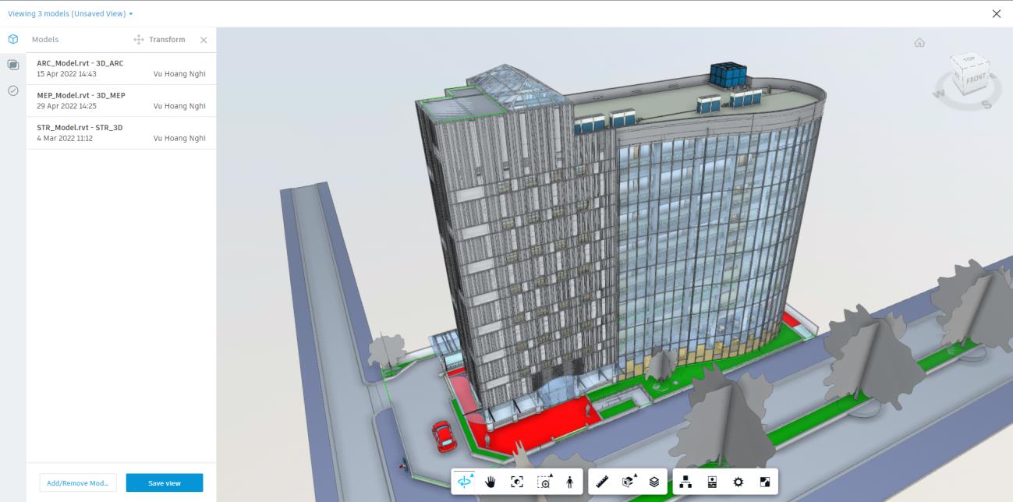Expand the Viewing 3 models dropdown
1013x502 pixels.
coord(70,14)
